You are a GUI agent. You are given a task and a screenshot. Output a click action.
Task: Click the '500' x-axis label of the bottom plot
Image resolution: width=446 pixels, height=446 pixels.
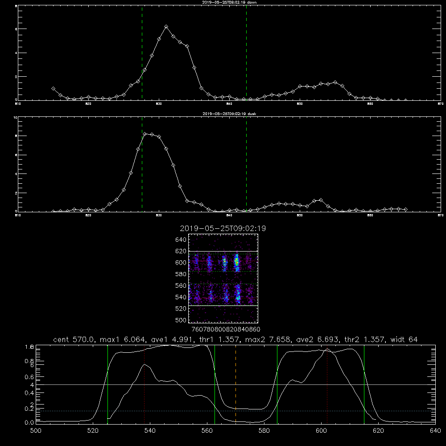point(36,431)
